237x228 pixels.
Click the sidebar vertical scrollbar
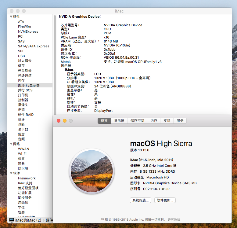pos(55,65)
